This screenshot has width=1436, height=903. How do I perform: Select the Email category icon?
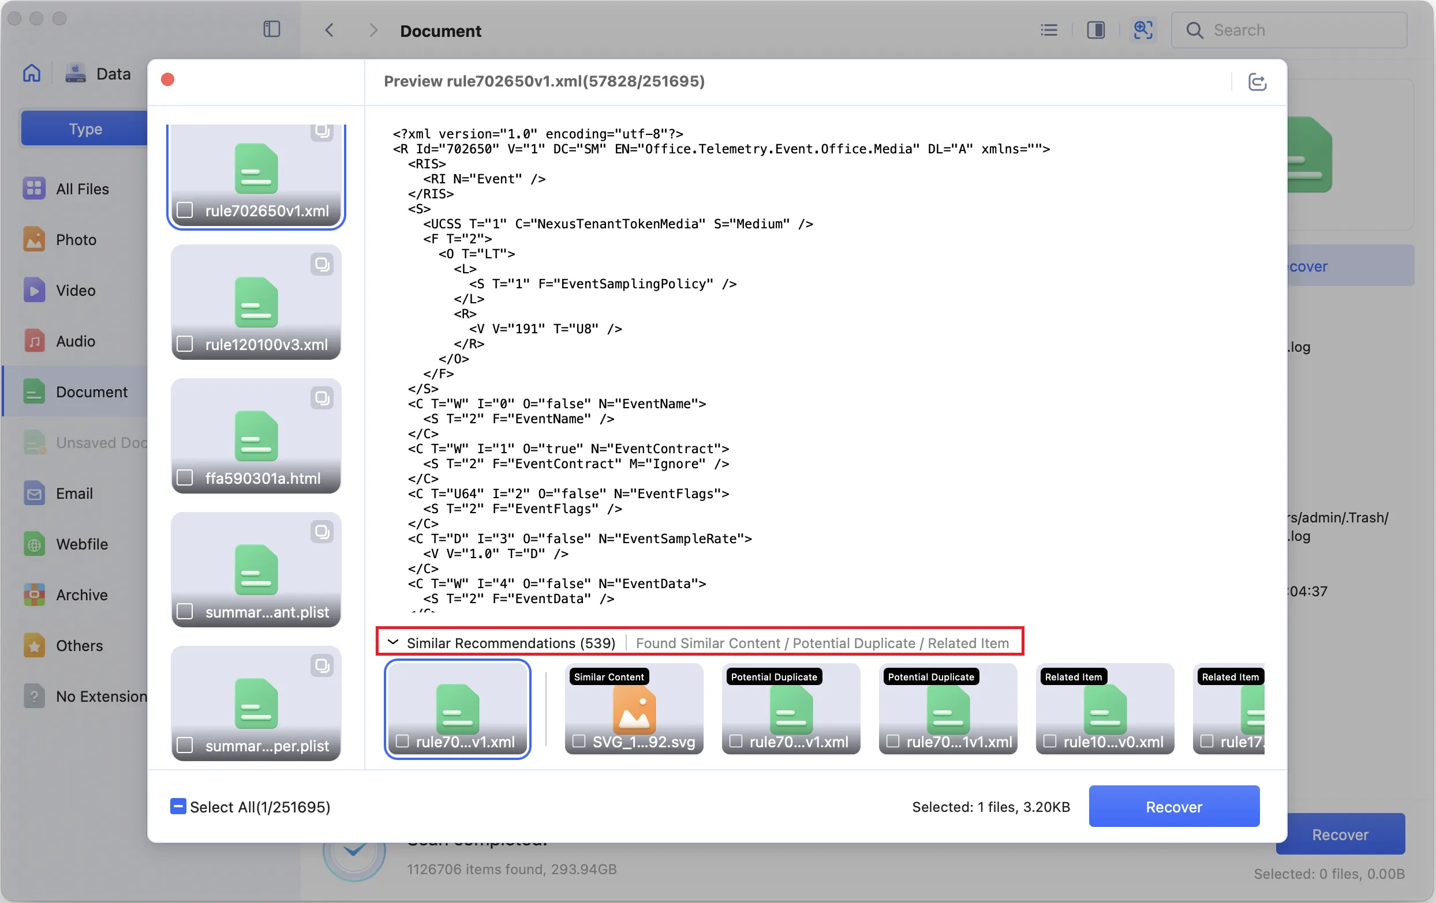pos(33,493)
